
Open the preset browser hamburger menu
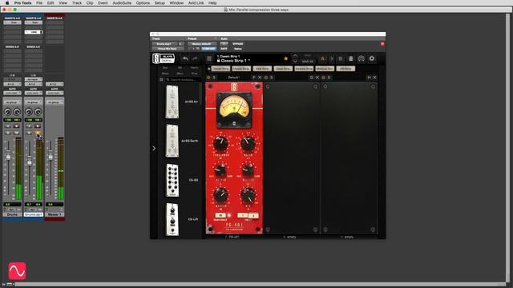tap(209, 58)
